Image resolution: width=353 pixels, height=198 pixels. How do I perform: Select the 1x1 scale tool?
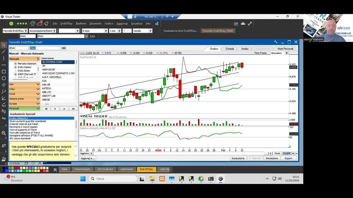[x=4, y=105]
